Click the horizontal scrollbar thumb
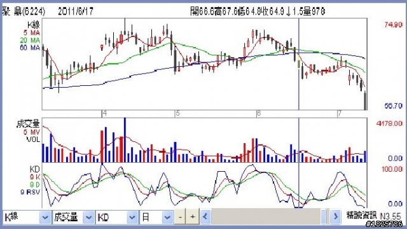Viewport: 407px width, 229px height. point(324,216)
